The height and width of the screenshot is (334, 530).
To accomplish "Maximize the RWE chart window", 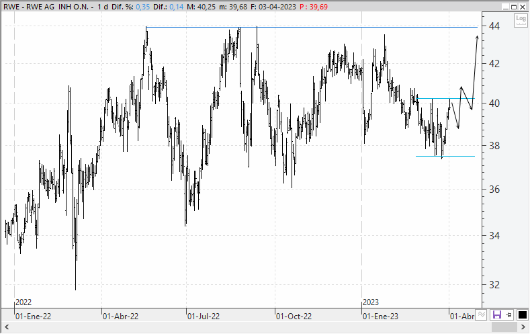I will [514, 7].
